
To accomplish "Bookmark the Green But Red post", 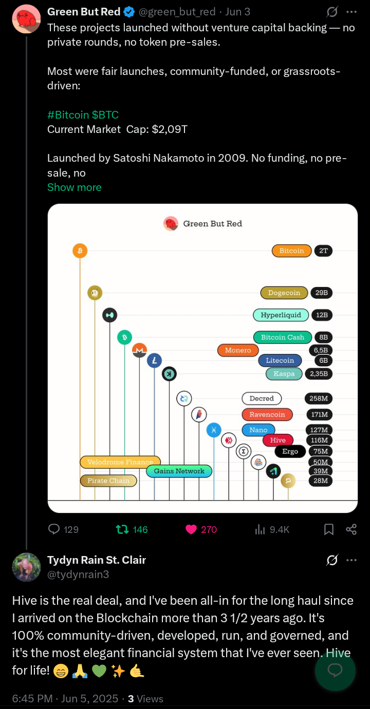I will point(329,529).
